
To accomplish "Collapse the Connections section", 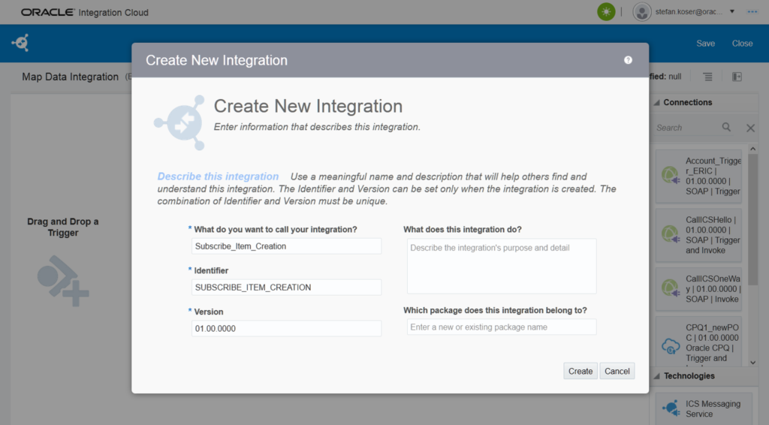I will tap(657, 102).
